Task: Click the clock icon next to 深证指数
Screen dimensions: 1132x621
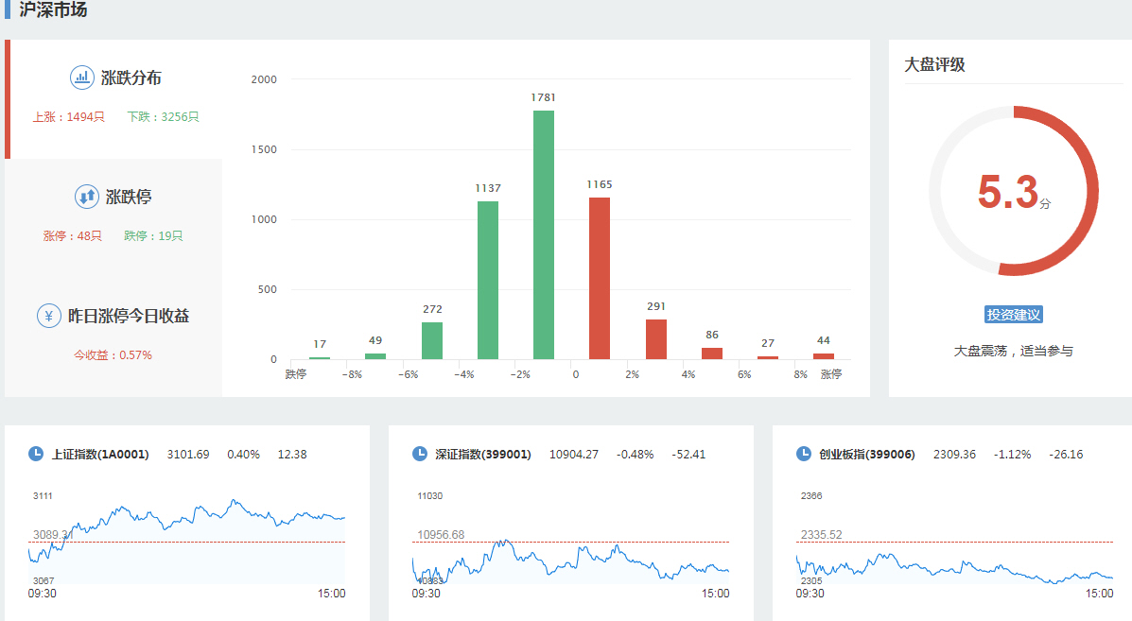Action: (420, 454)
